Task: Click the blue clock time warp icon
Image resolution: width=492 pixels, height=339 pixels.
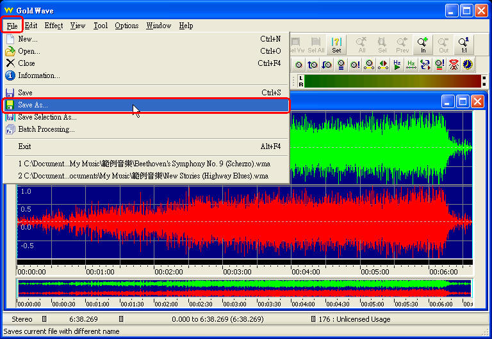Action: [x=468, y=65]
